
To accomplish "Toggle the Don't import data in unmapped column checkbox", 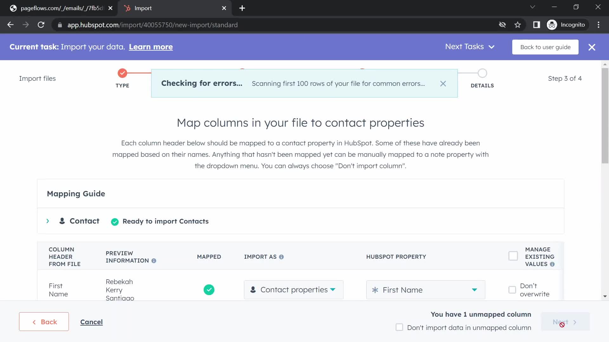I will coord(399,327).
